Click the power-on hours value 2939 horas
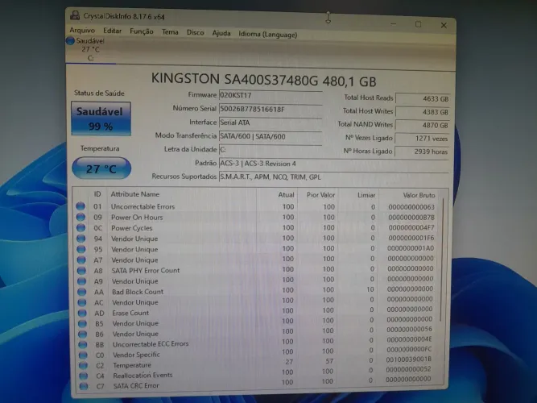 click(422, 152)
